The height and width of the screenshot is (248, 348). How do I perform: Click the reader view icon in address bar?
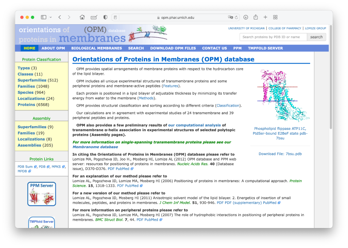tap(115, 17)
